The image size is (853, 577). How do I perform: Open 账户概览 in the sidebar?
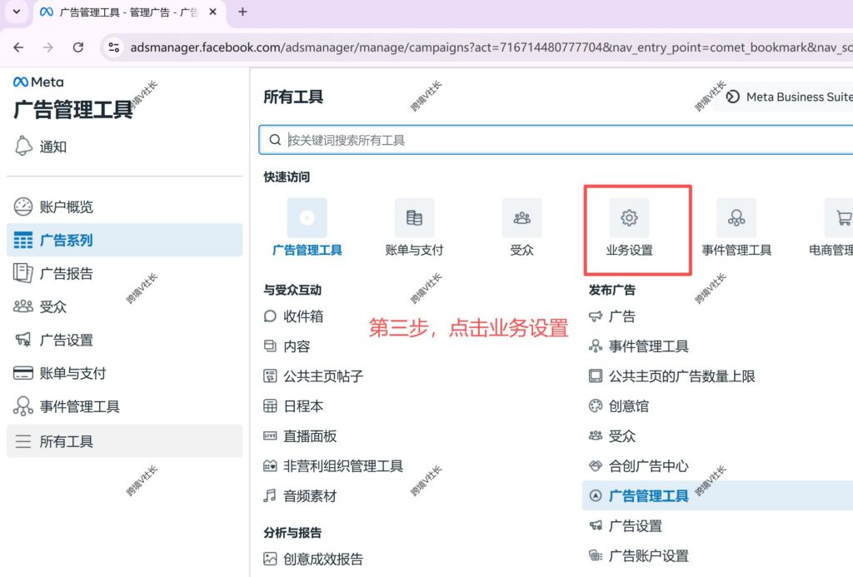[125, 206]
